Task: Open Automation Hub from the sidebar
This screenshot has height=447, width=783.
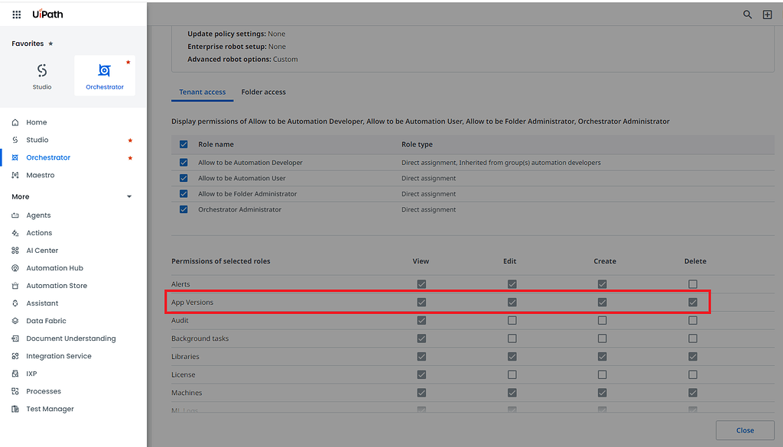Action: pyautogui.click(x=59, y=267)
